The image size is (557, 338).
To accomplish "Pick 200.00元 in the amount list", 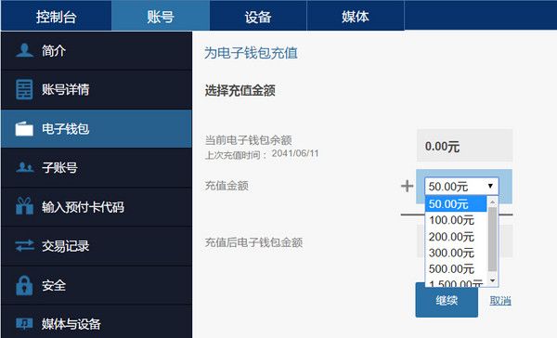I will click(456, 237).
